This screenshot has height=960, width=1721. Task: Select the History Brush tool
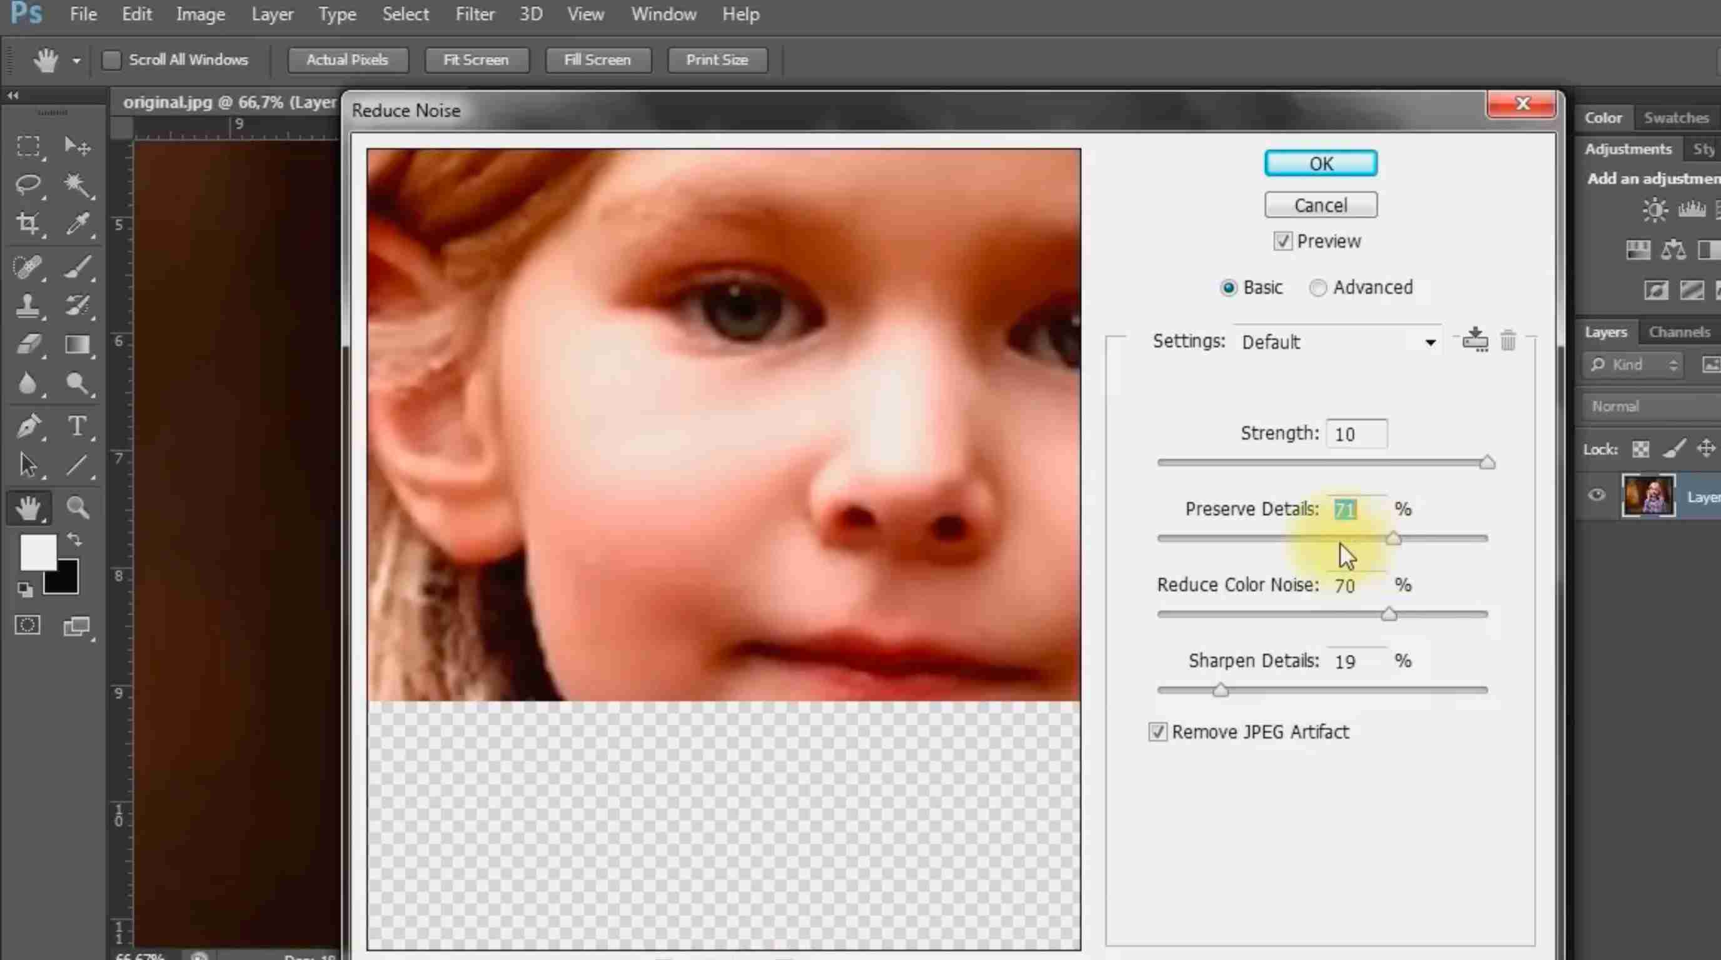[78, 306]
